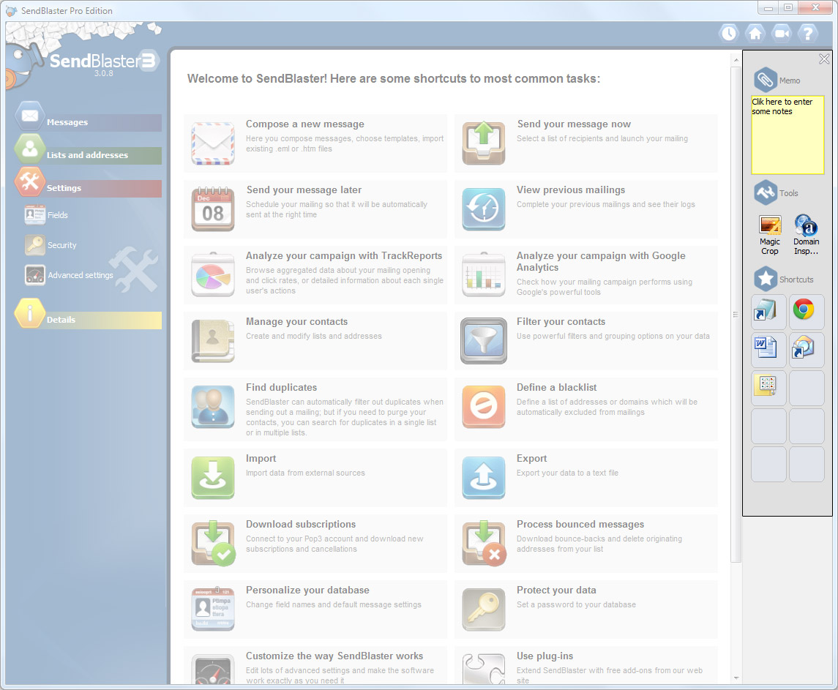This screenshot has width=838, height=690.
Task: Open the TrackReports pie chart icon
Action: coord(213,274)
